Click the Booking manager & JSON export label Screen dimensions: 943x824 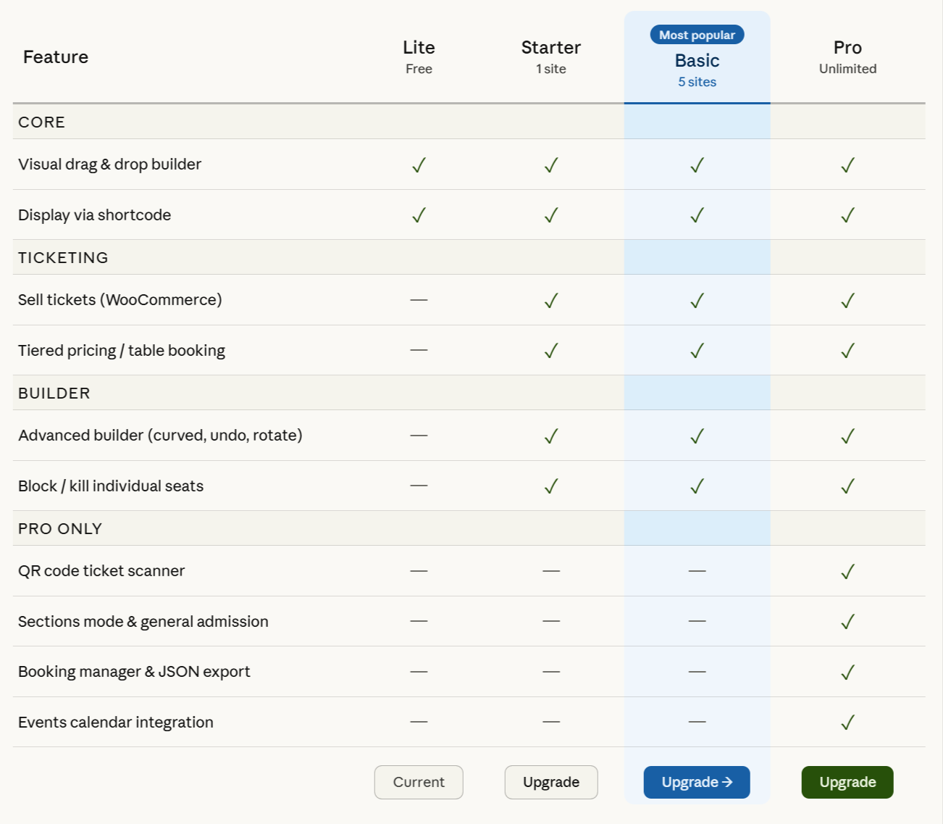coord(134,672)
